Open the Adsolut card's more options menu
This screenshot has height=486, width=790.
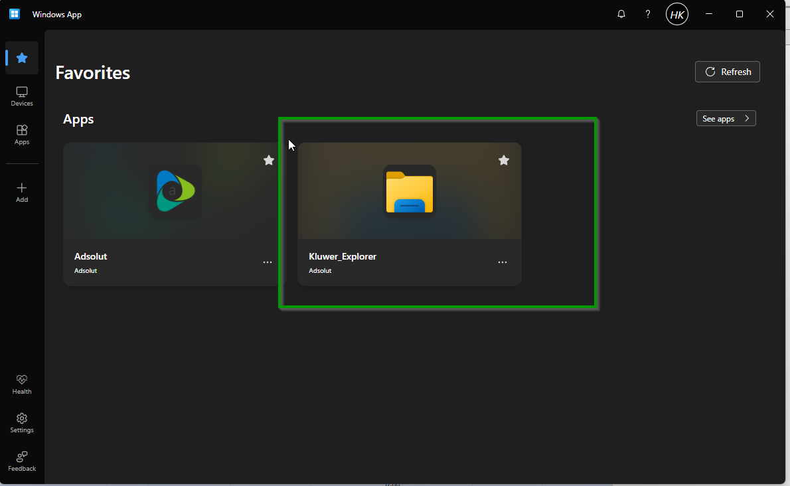click(x=268, y=262)
